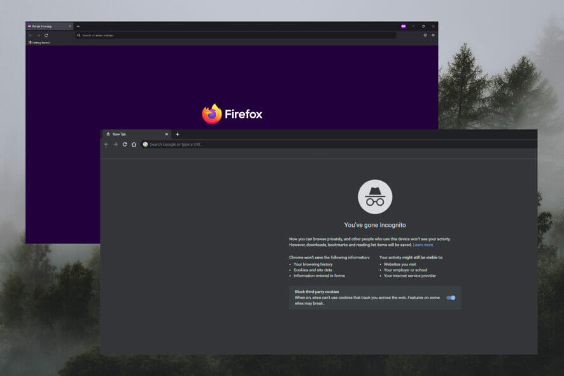
Task: Focus the Search Google or type a URL box
Action: (x=338, y=145)
